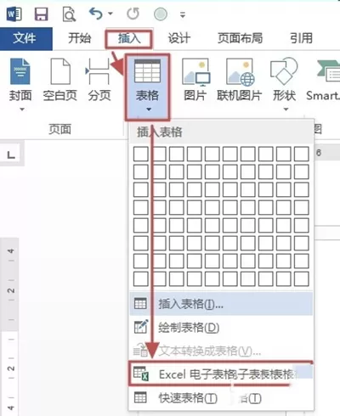The image size is (340, 416).
Task: Switch to the 引用 (References) tab
Action: point(301,38)
